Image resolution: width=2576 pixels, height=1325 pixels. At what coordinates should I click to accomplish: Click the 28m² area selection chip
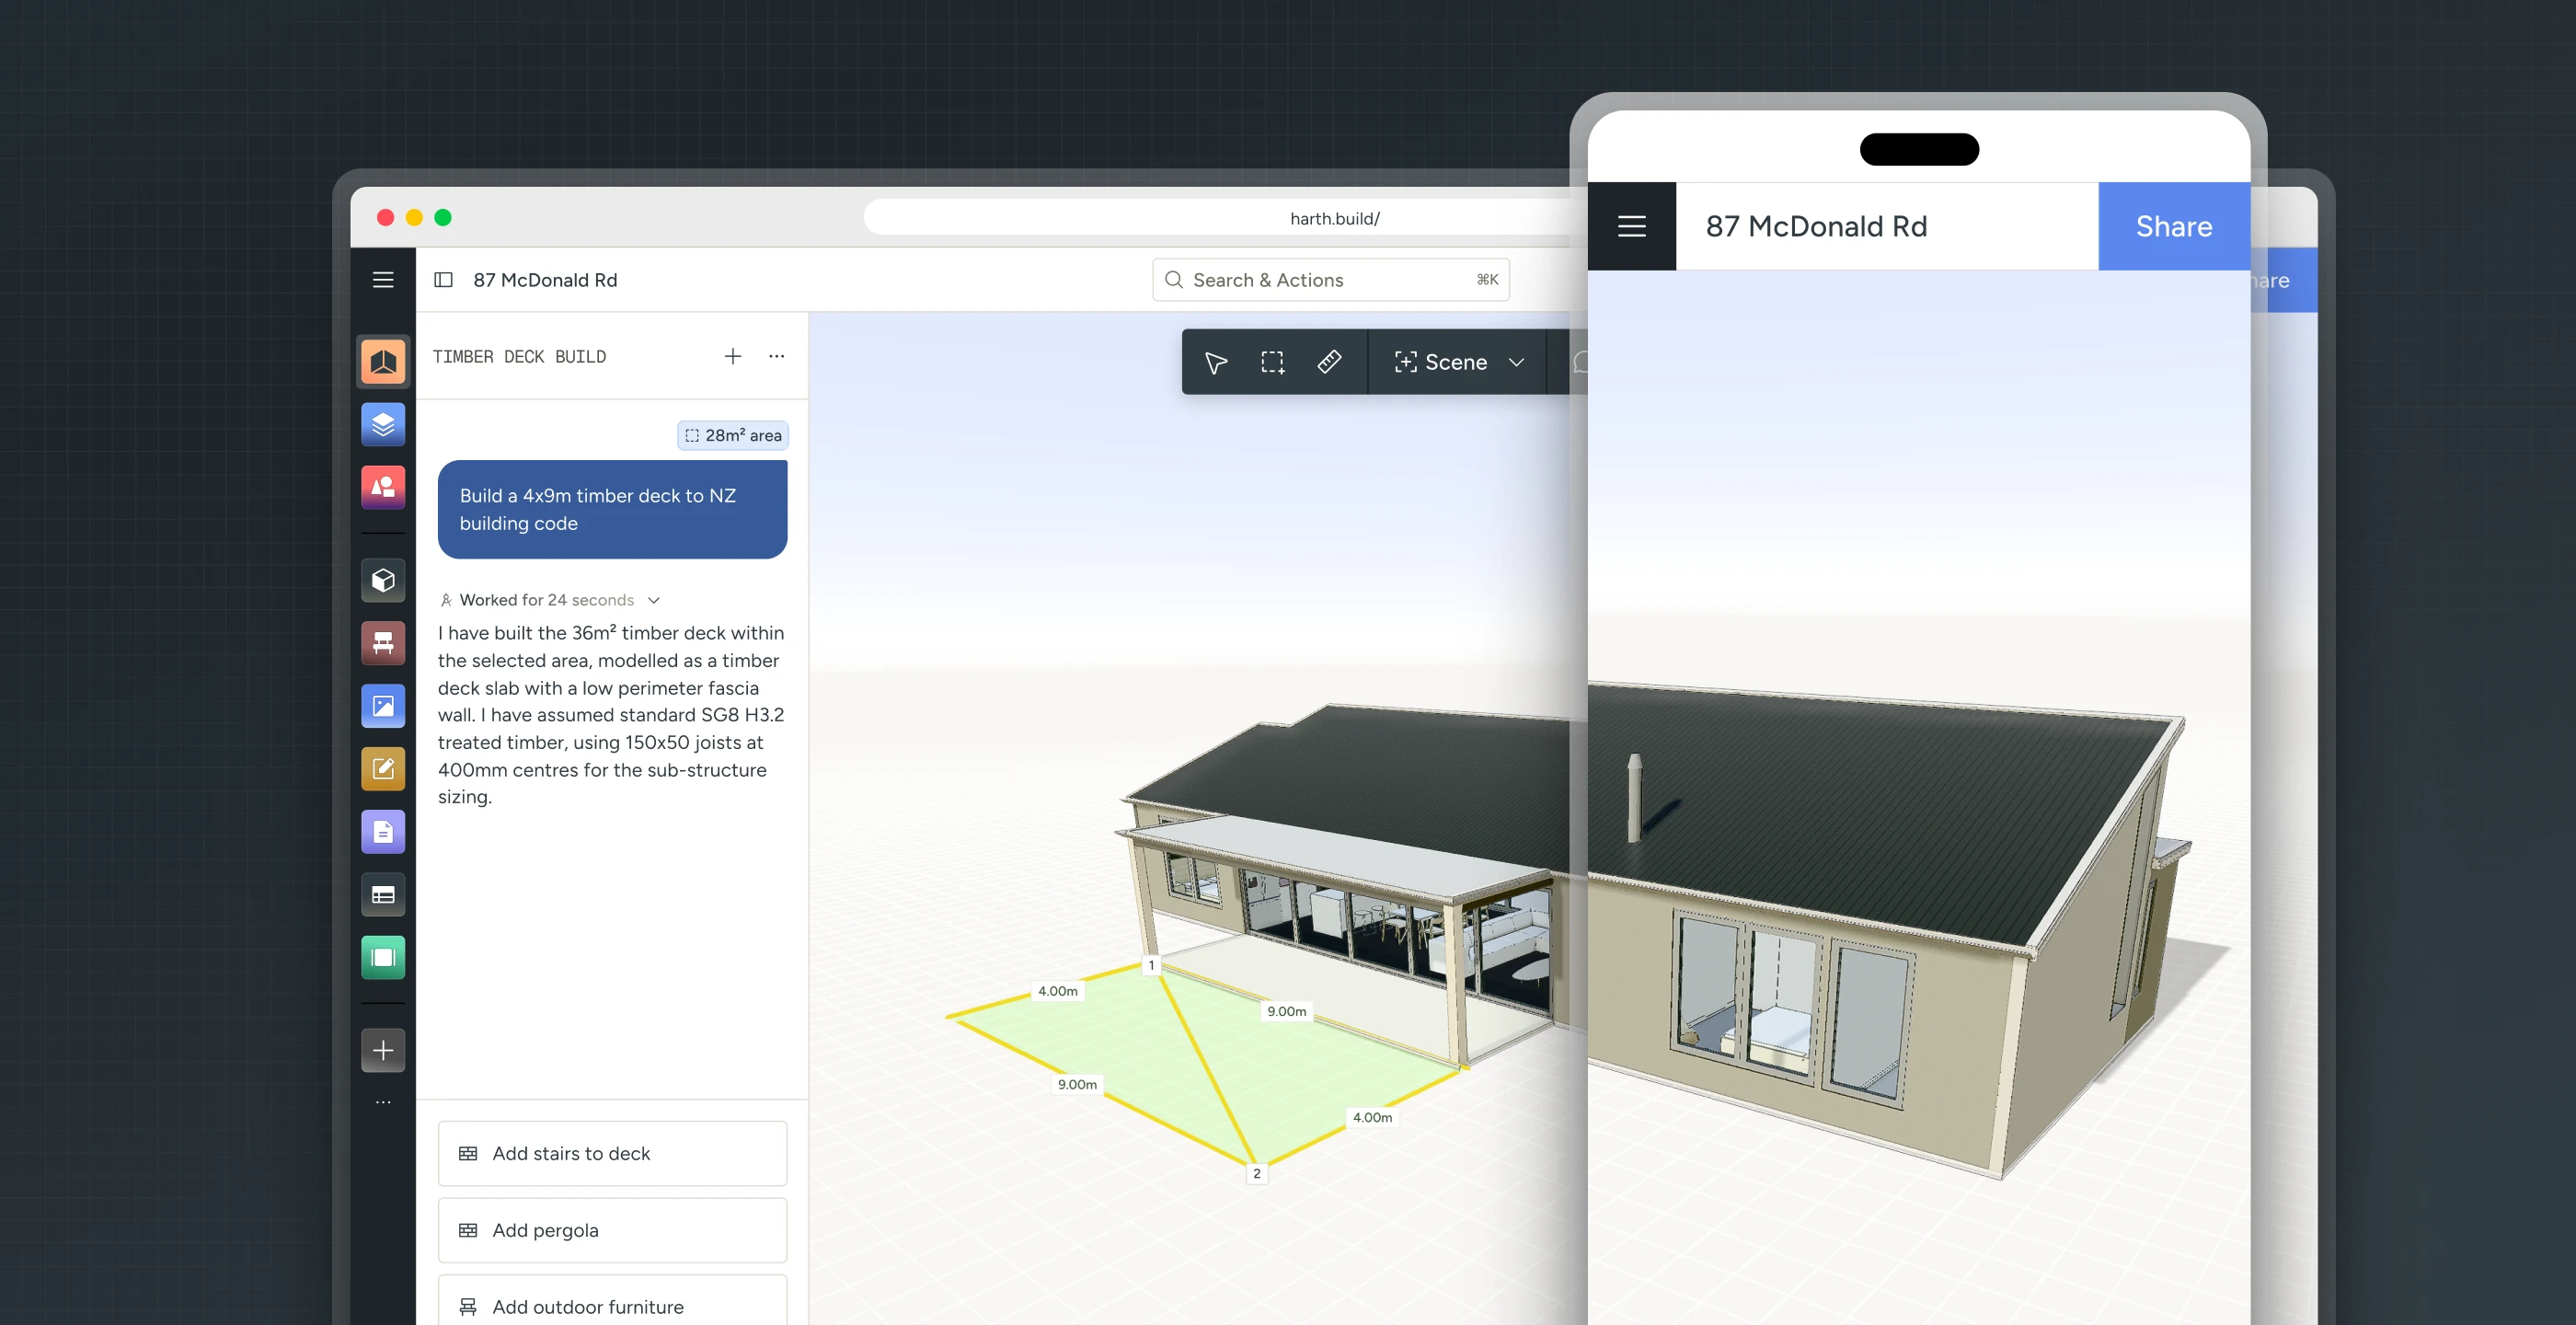733,435
